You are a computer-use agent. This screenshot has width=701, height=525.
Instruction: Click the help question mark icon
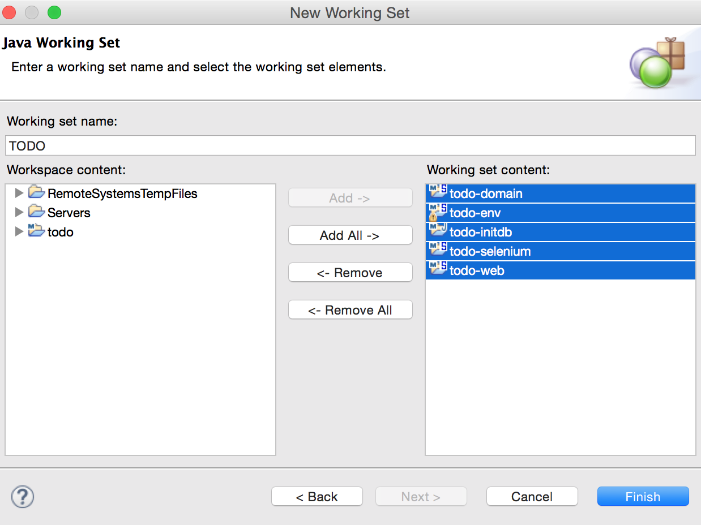pos(22,496)
